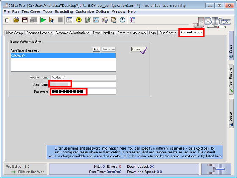This screenshot has height=178, width=237.
Task: Open the sigma statistics icon
Action: (105, 20)
